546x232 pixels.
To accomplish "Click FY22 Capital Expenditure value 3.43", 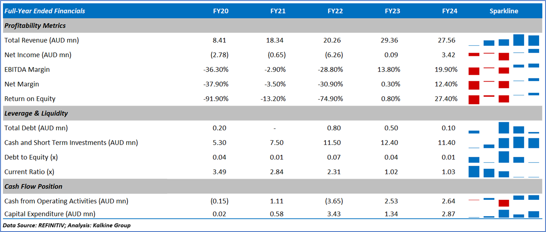I will [335, 214].
